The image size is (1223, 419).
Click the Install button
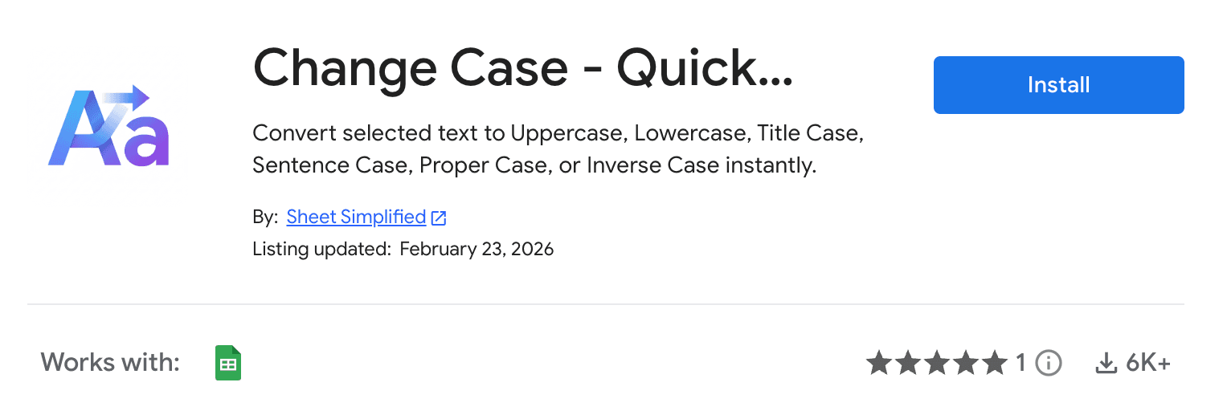1058,85
